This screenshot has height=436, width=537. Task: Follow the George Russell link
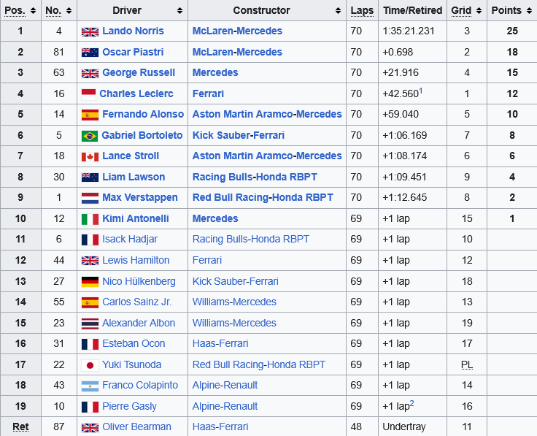coord(139,73)
